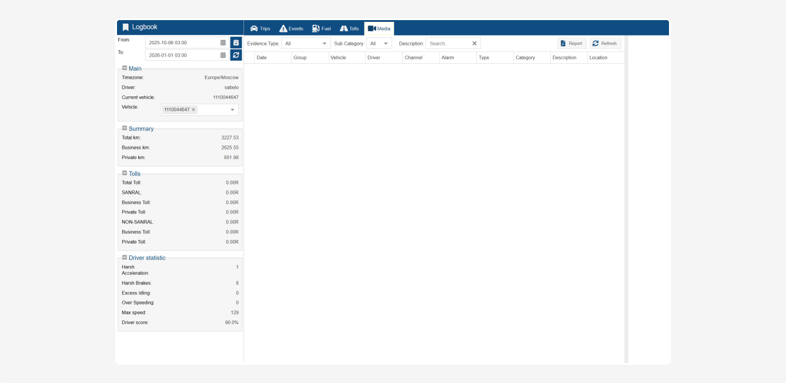The width and height of the screenshot is (786, 383).
Task: Click the Refresh button
Action: (x=605, y=43)
